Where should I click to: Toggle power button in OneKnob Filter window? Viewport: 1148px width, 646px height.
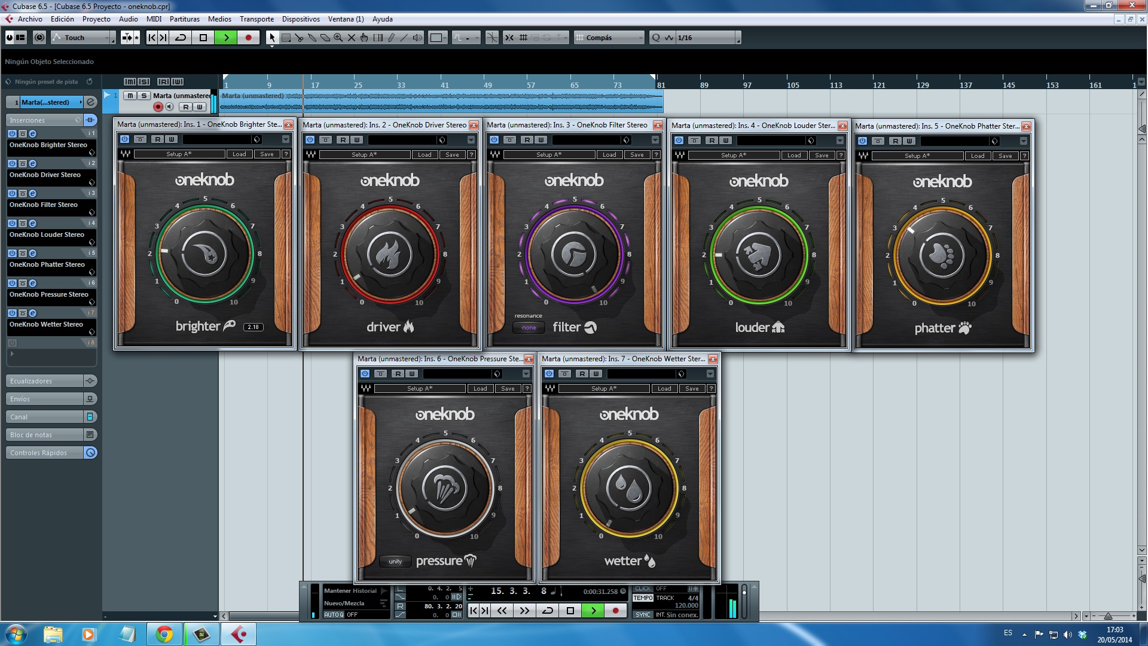494,140
